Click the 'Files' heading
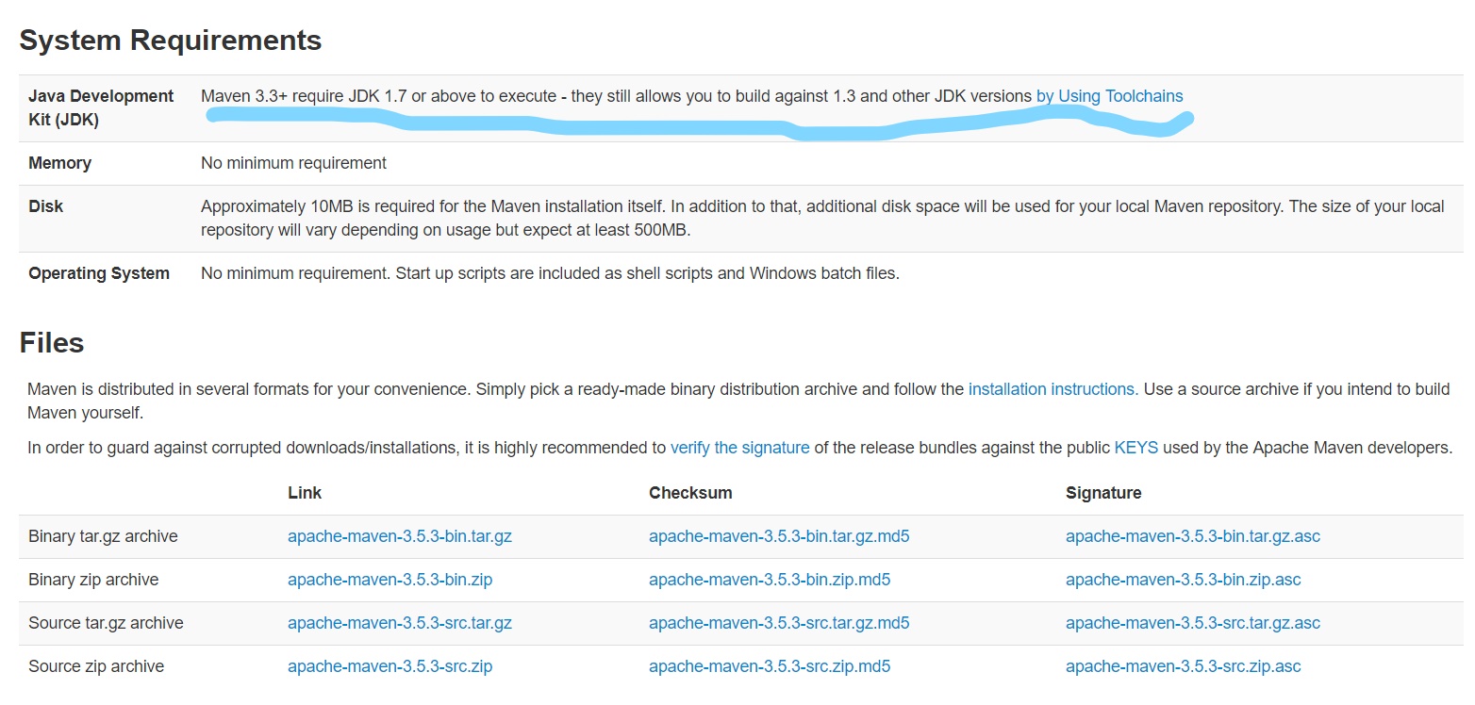The width and height of the screenshot is (1475, 705). pos(52,343)
